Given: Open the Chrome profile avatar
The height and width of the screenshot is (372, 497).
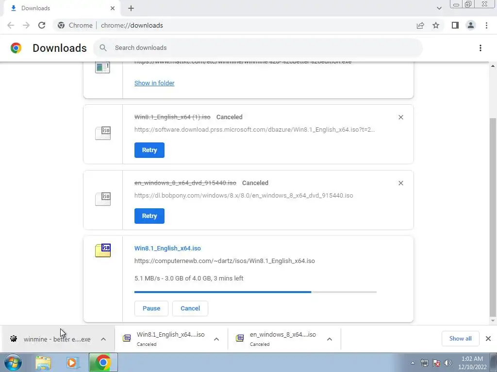Looking at the screenshot, I should coord(471,25).
